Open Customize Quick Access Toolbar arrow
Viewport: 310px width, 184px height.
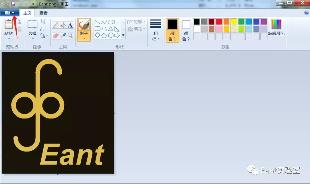(x=33, y=4)
